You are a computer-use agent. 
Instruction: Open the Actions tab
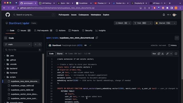click(x=61, y=31)
